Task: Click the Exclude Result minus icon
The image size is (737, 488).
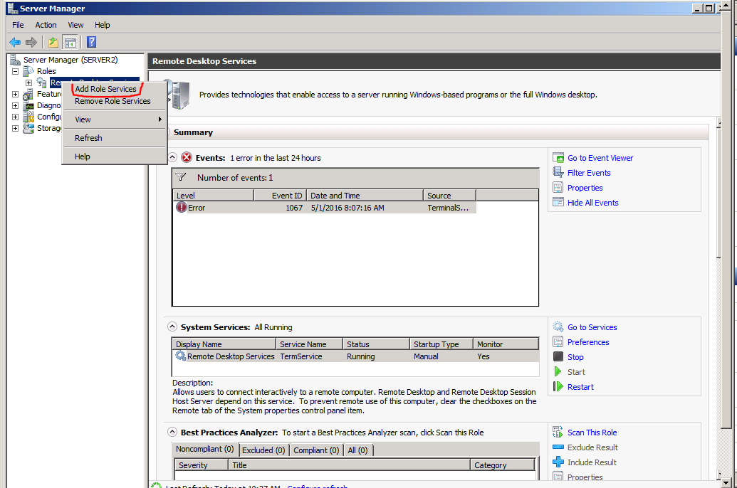Action: pos(558,447)
